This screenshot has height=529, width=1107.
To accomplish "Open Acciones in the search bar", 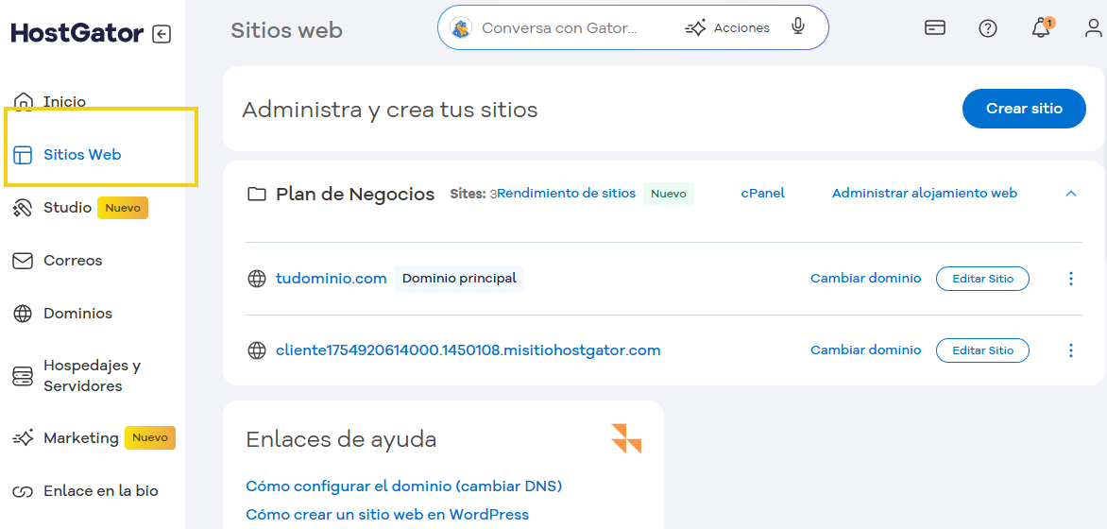I will (727, 28).
